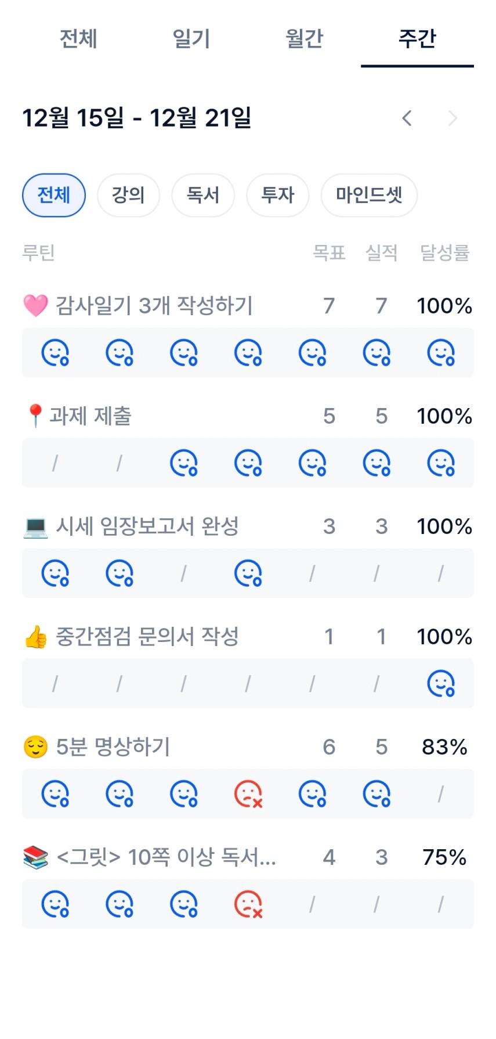Switch to the 월간 tab
Image resolution: width=496 pixels, height=1039 pixels.
click(x=304, y=39)
